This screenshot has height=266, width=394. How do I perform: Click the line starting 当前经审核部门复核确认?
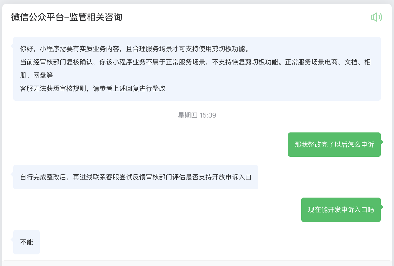coord(195,62)
